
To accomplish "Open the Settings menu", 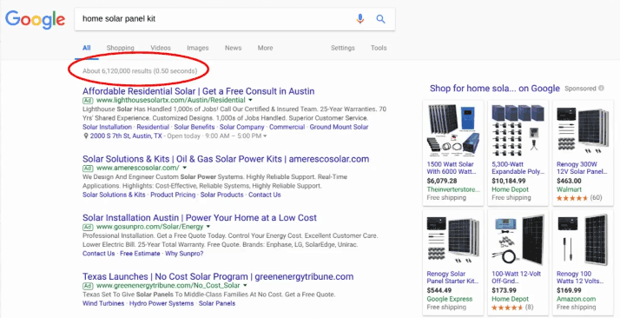I will 343,48.
